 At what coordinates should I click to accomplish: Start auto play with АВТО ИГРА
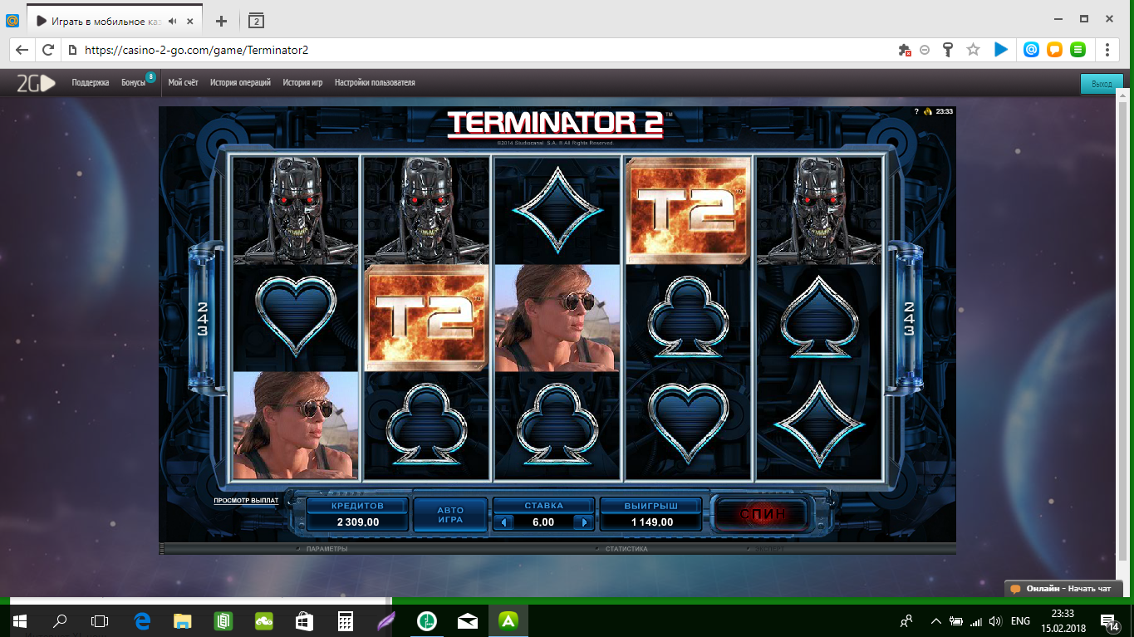pos(450,514)
